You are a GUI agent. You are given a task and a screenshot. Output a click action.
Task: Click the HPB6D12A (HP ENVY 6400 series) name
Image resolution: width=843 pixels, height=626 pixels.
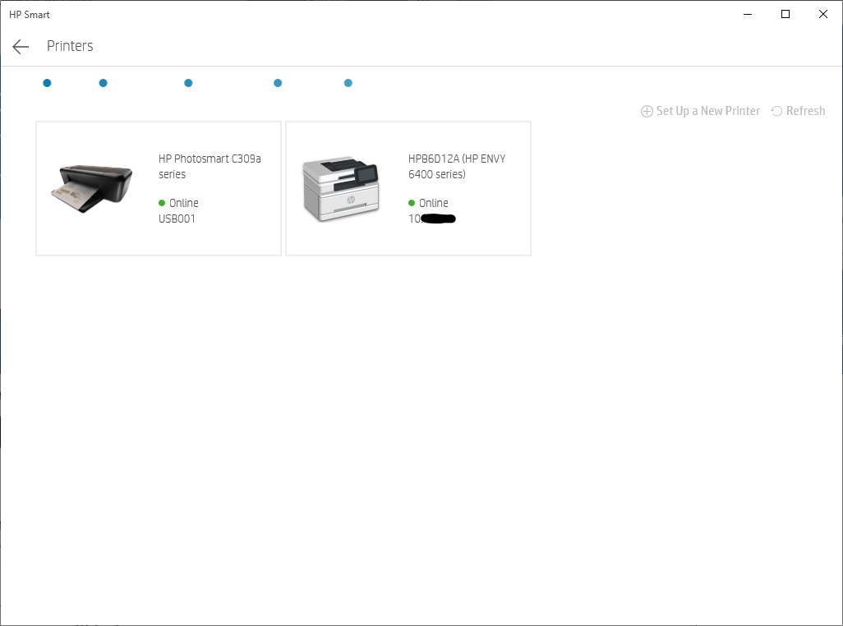tap(457, 167)
